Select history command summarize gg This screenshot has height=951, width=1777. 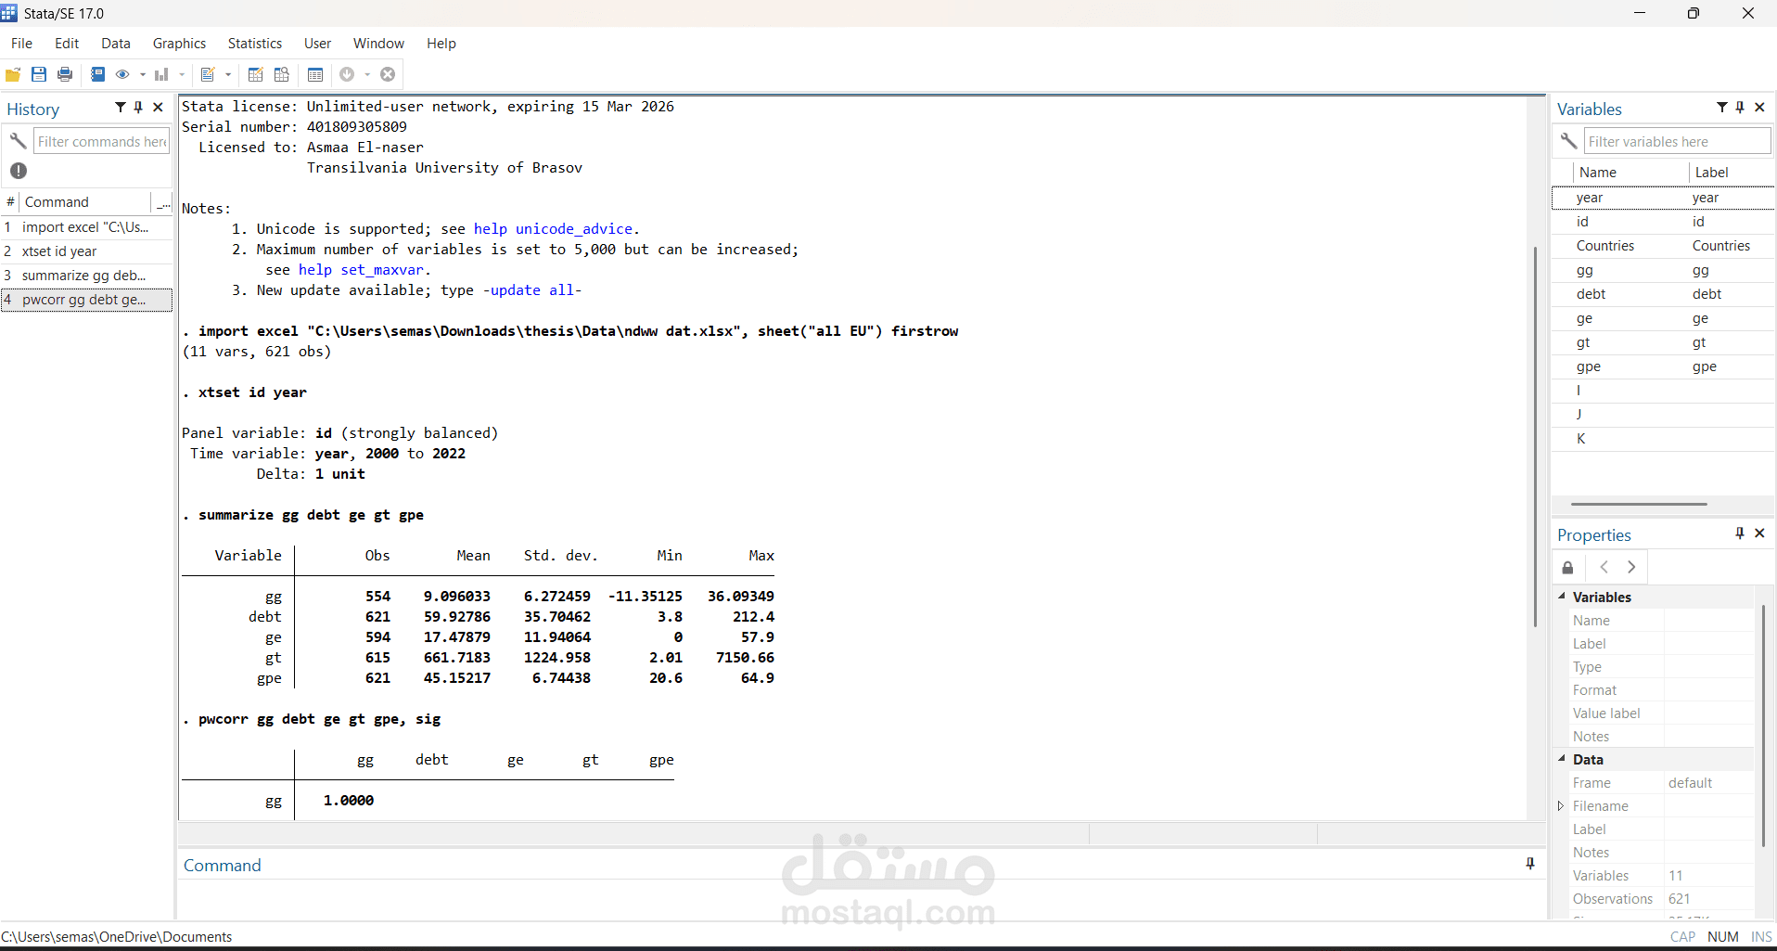[x=86, y=276]
